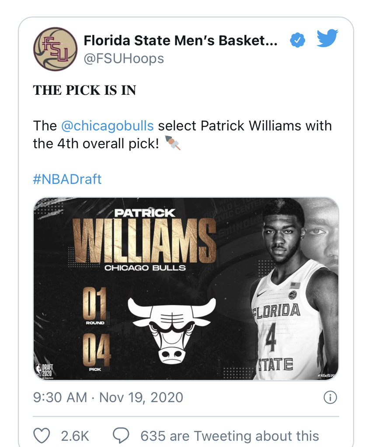
Task: Open the @chicagobulls mention link
Action: (108, 126)
